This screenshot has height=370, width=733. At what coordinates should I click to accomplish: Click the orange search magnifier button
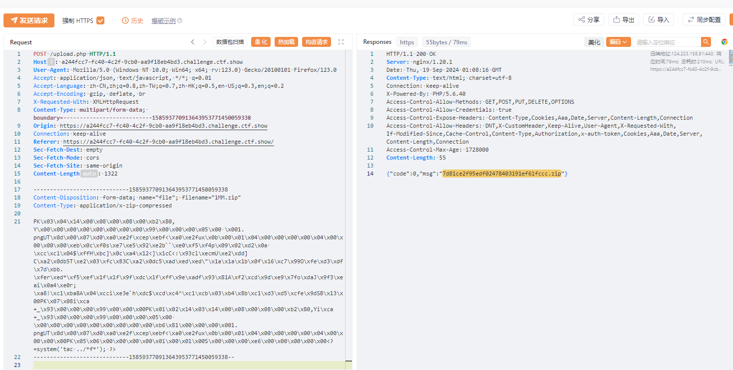[706, 42]
